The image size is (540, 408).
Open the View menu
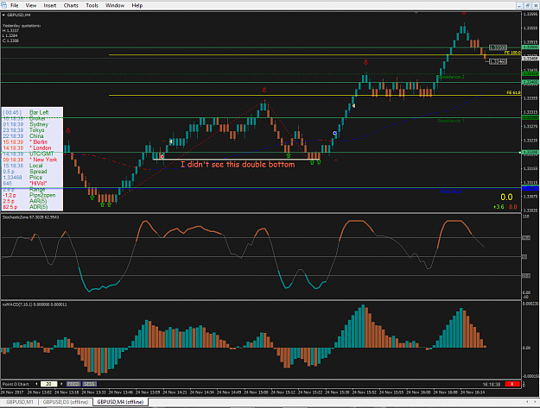coord(30,5)
